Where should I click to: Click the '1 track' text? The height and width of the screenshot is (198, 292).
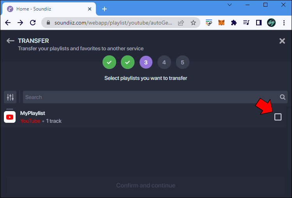click(x=54, y=121)
